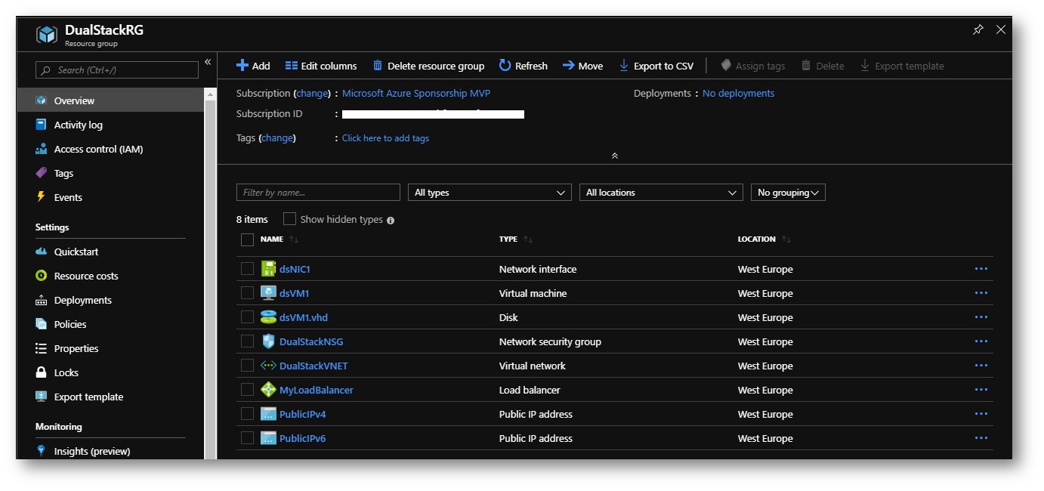Check the box for dsNIC1

click(x=247, y=268)
